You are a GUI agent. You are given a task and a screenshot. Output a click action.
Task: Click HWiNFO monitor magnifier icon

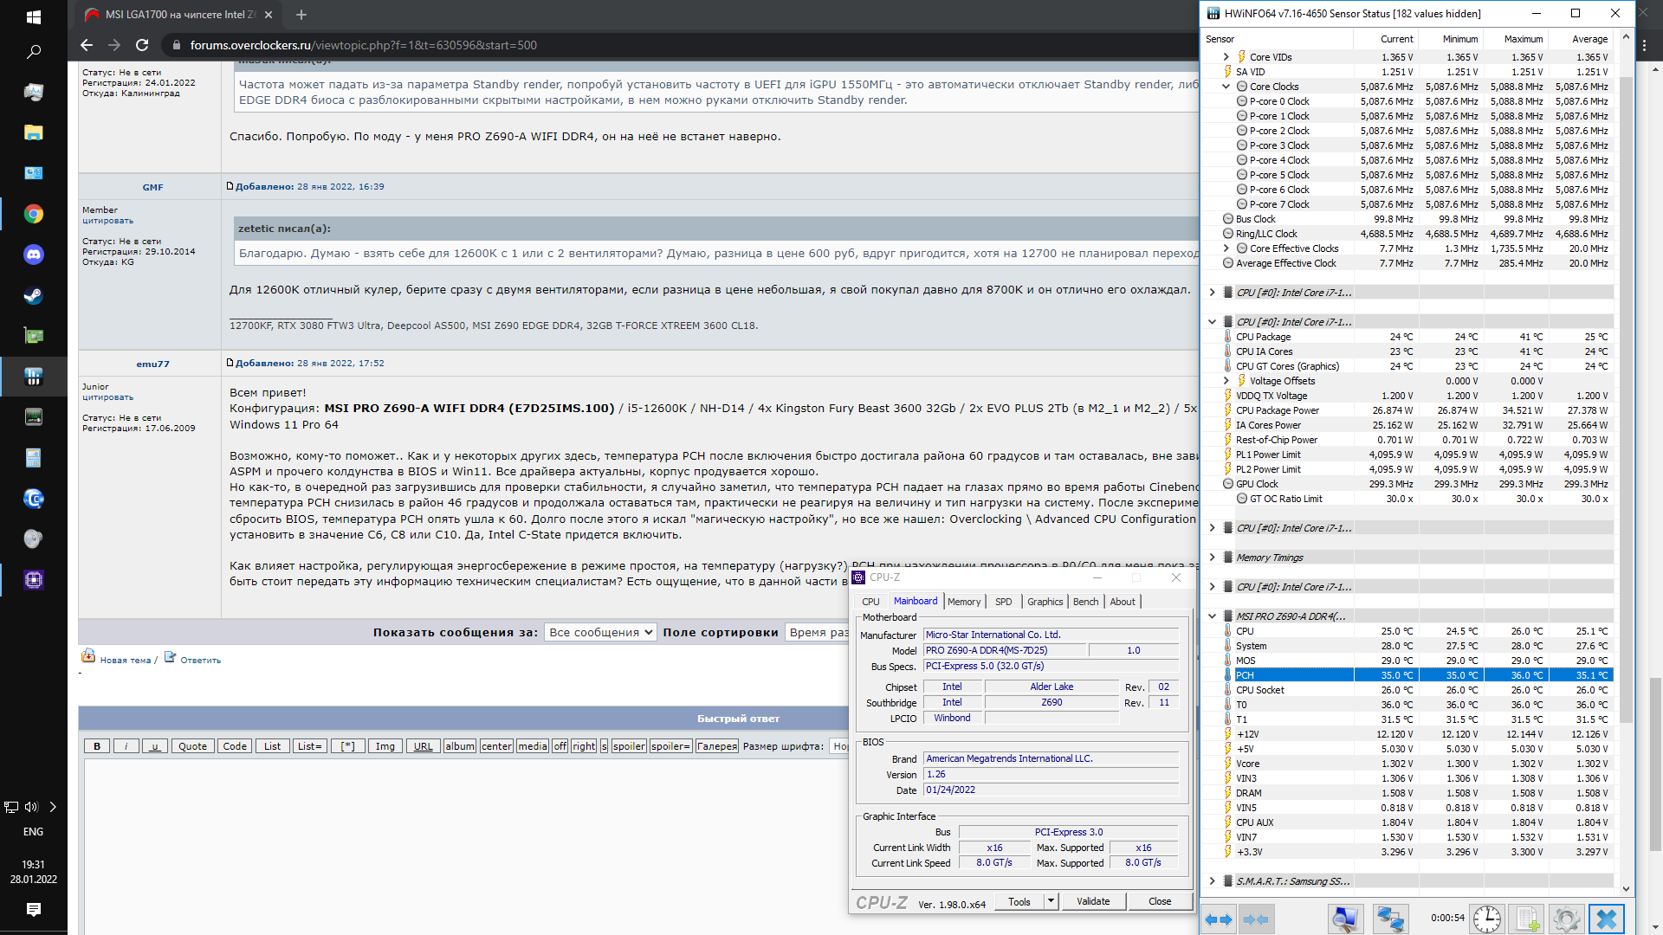tap(1345, 919)
